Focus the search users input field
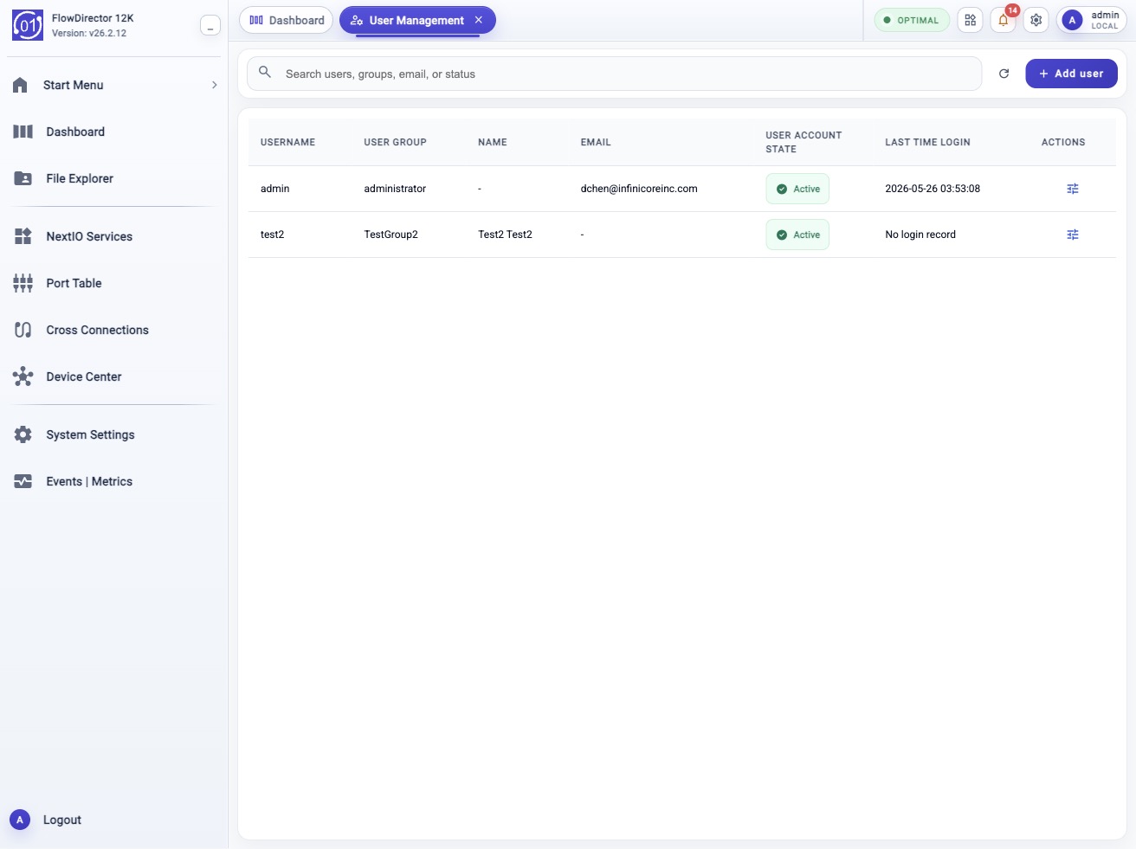 615,74
